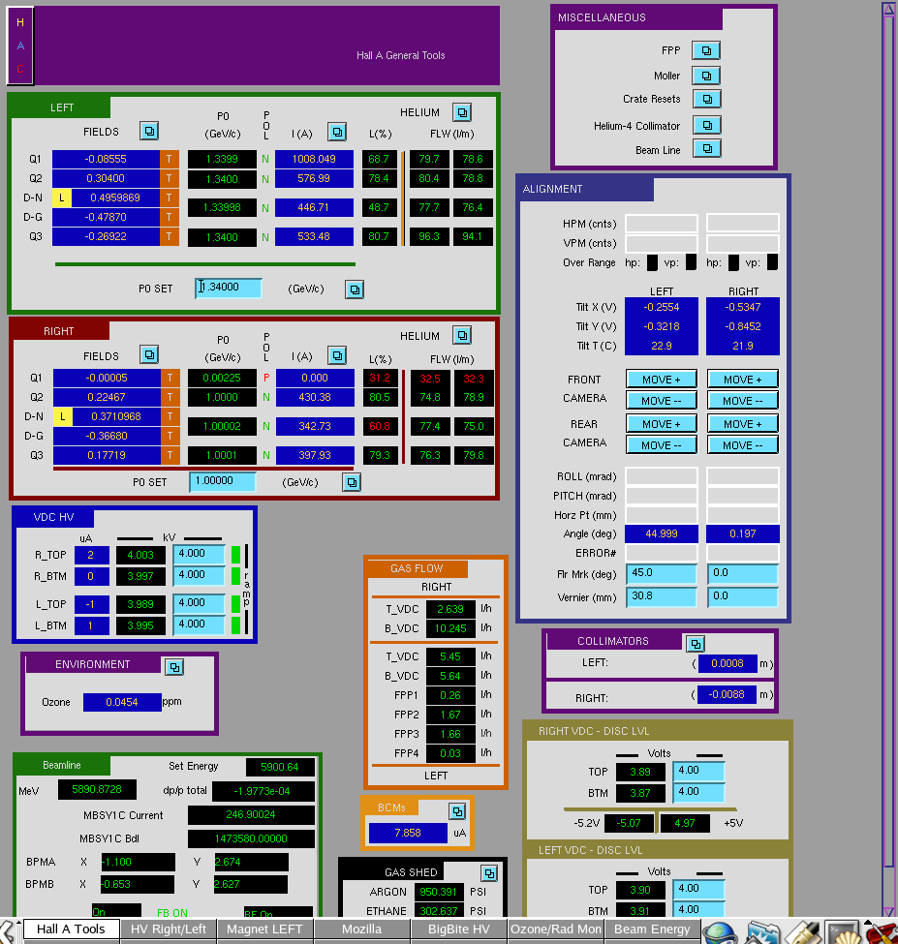Click the LEFT P0 SET field showing 1.34000
898x944 pixels.
(229, 288)
